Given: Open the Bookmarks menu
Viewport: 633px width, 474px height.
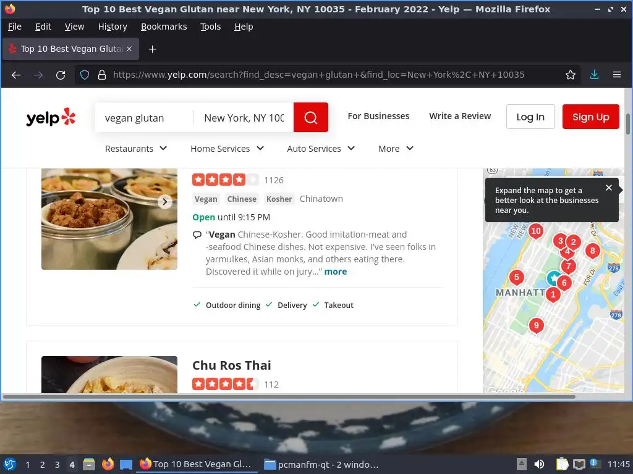Looking at the screenshot, I should point(164,27).
